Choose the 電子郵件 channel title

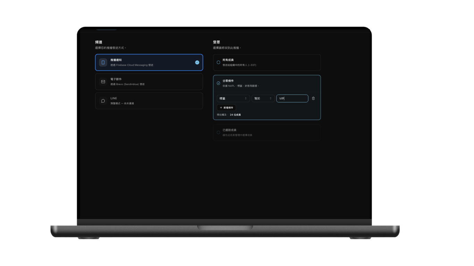click(116, 79)
